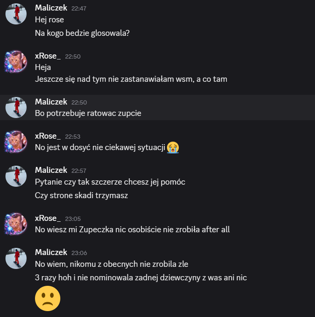Click the xRose_ username at 22:50
The width and height of the screenshot is (315, 317).
(x=48, y=56)
